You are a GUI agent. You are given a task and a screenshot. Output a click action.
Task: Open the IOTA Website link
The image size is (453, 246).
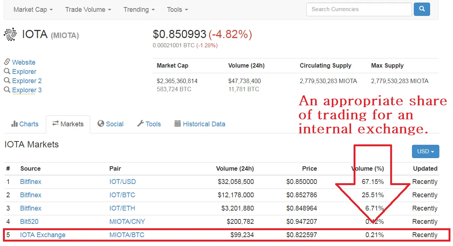24,62
